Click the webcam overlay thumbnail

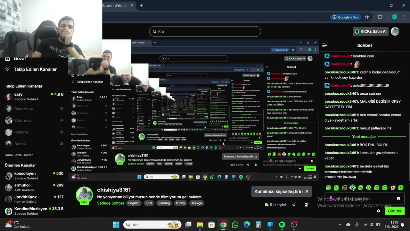(51, 29)
